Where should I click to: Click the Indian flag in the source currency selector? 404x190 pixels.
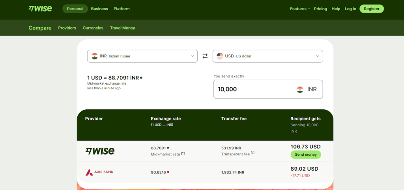tap(95, 56)
